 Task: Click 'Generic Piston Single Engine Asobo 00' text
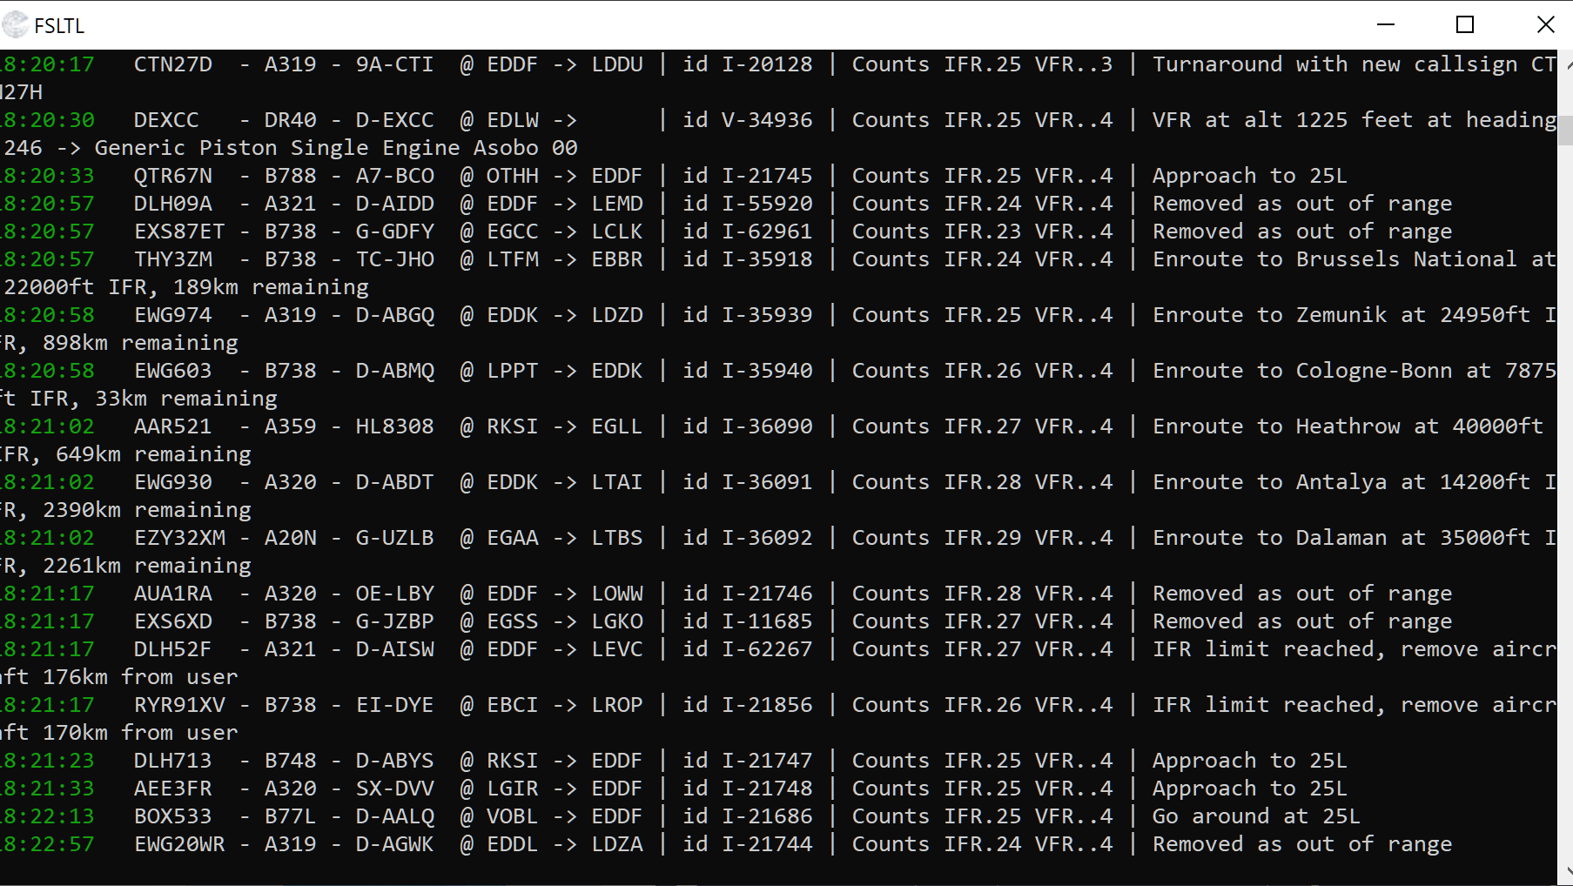coord(336,148)
